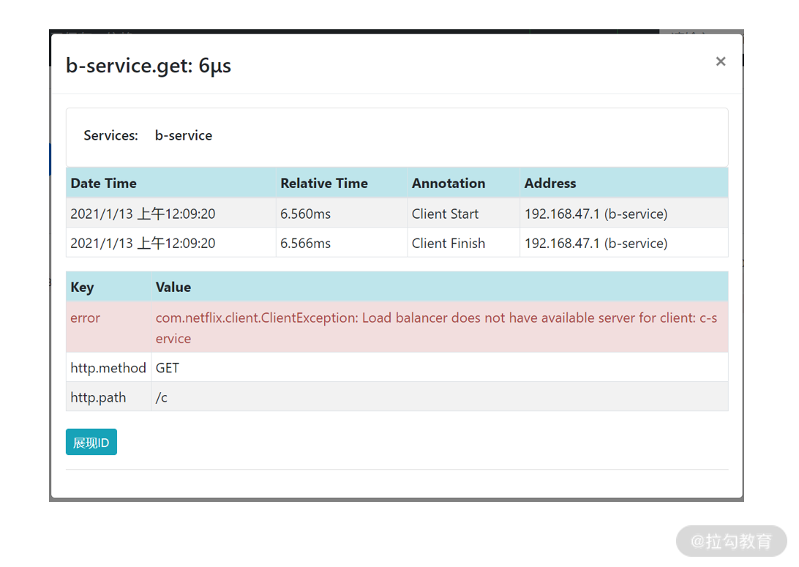Select the Date Time column header
The width and height of the screenshot is (799, 567).
[x=103, y=183]
